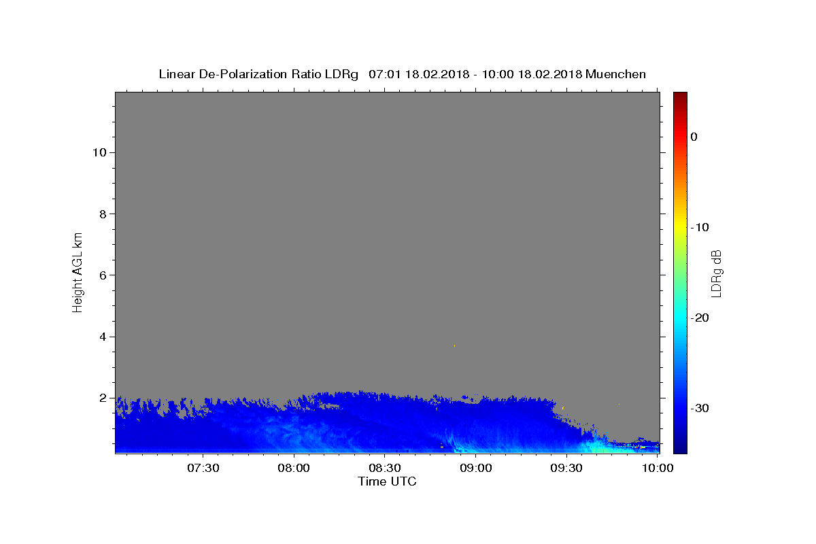Click the height tick label 2
The image size is (816, 544).
(102, 398)
